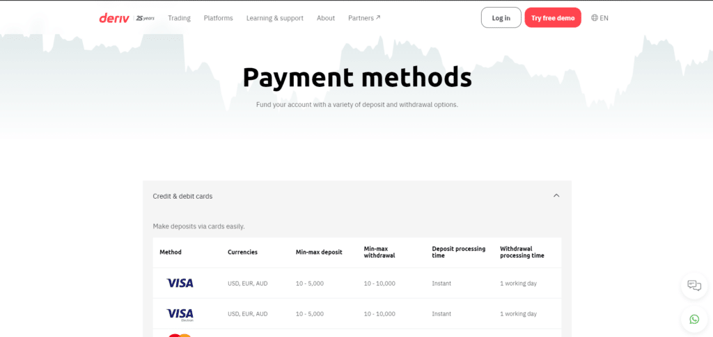Click the VISA logo in first row
713x337 pixels.
180,283
